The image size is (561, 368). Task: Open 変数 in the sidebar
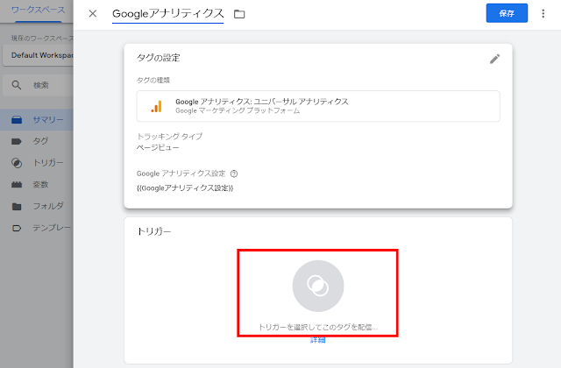pyautogui.click(x=37, y=185)
